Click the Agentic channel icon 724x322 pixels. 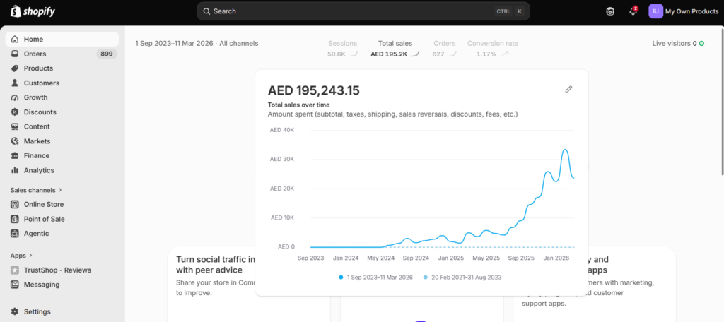15,234
